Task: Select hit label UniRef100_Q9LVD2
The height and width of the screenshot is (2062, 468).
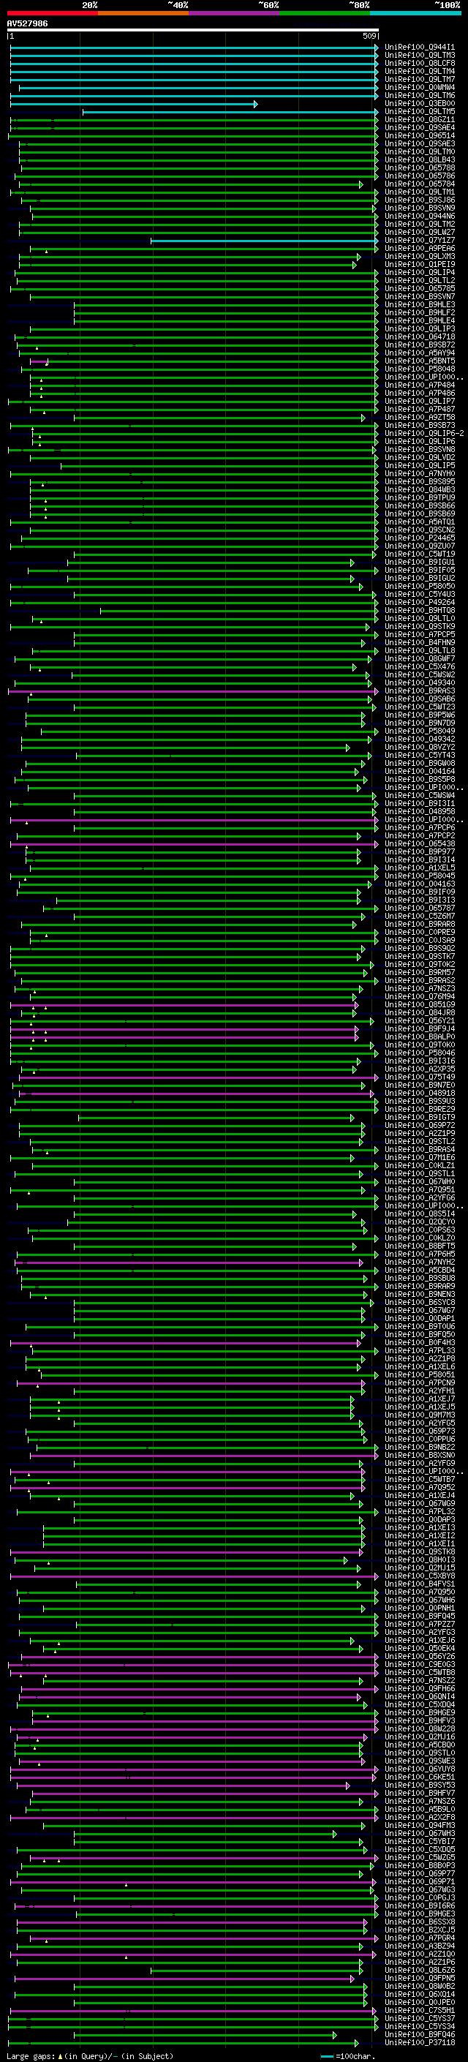Action: coord(419,458)
